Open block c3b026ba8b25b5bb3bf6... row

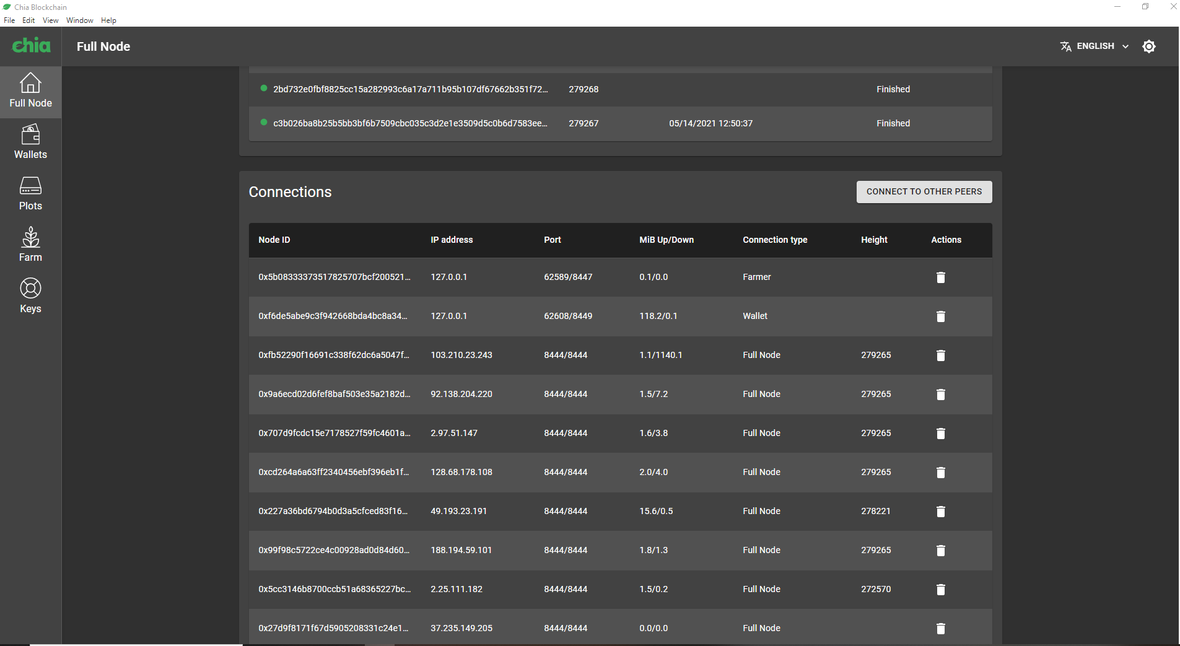point(620,123)
